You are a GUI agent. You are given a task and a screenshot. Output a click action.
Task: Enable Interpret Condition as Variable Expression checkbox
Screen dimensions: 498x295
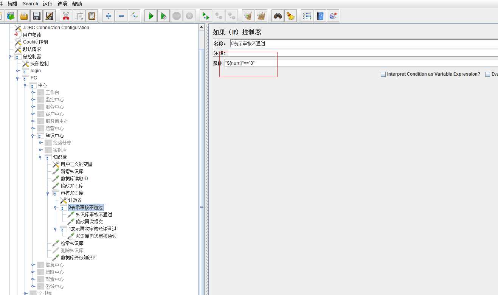[x=383, y=74]
